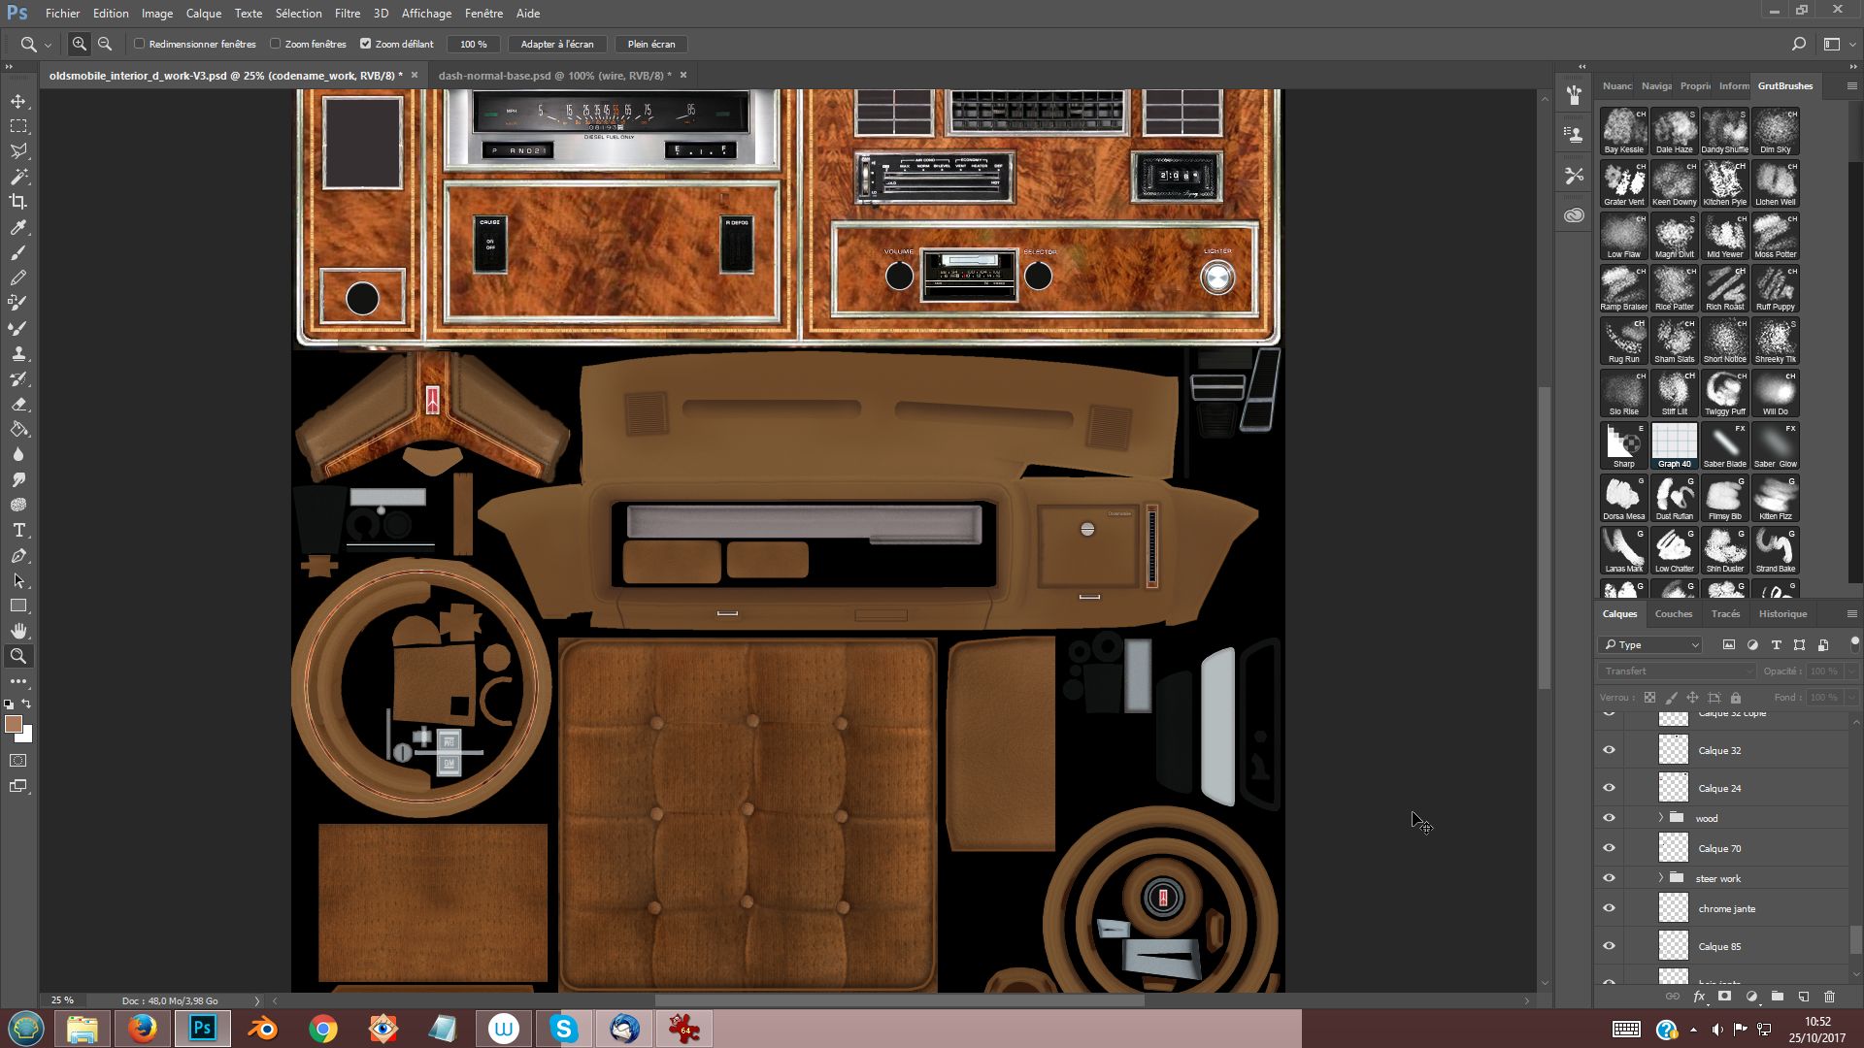The height and width of the screenshot is (1048, 1864).
Task: Switch to the Historique tab
Action: 1782,613
